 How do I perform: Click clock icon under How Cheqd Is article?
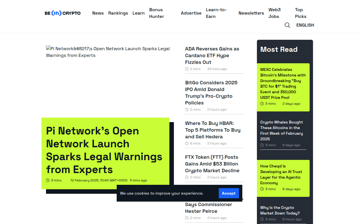(x=262, y=189)
